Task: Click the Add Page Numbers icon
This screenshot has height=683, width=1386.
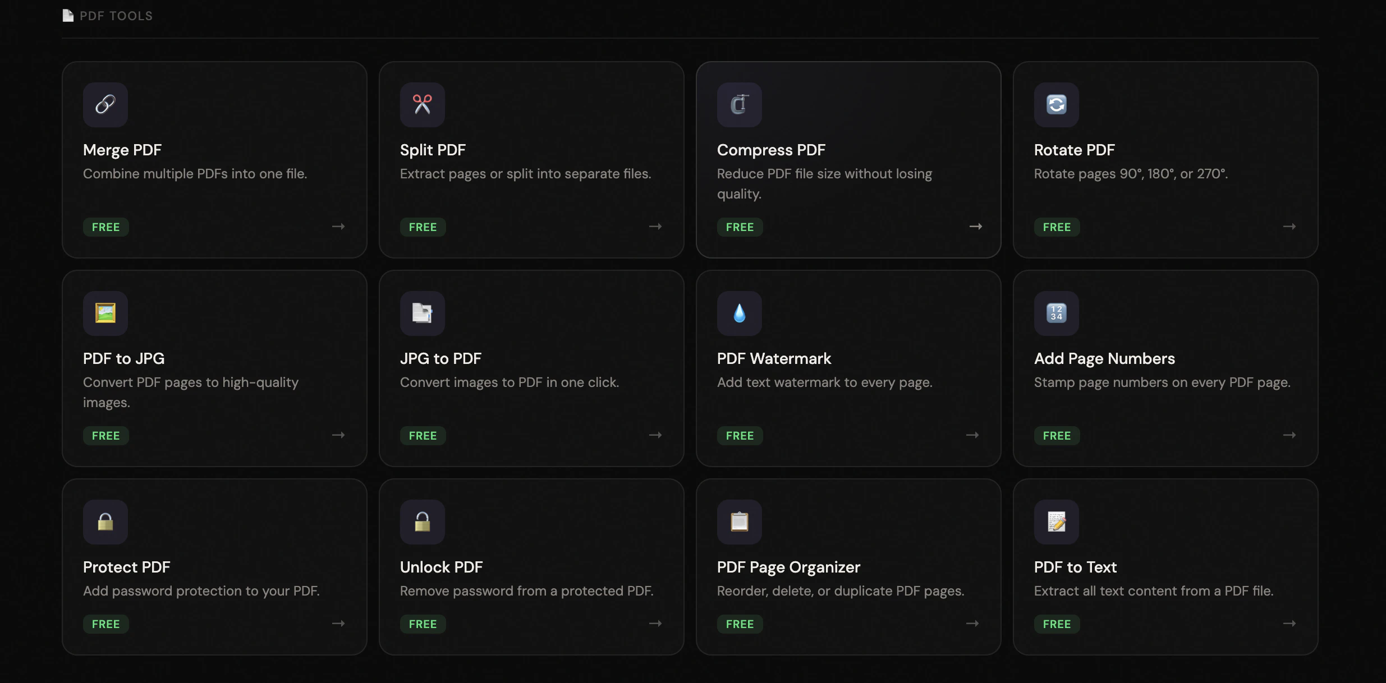Action: click(1056, 313)
